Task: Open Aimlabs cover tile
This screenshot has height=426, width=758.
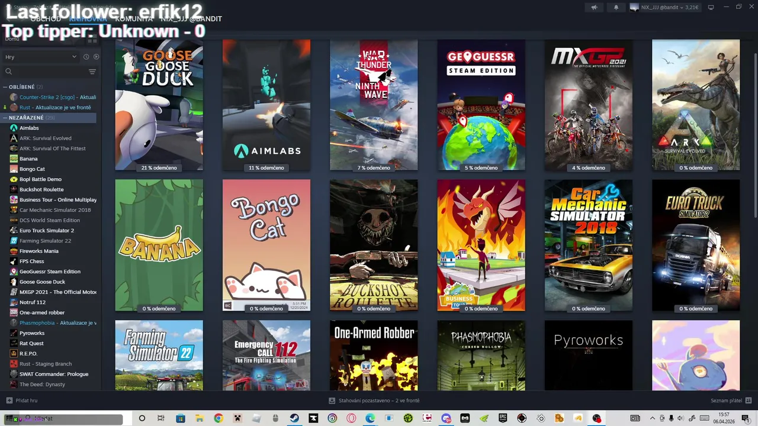Action: point(266,105)
